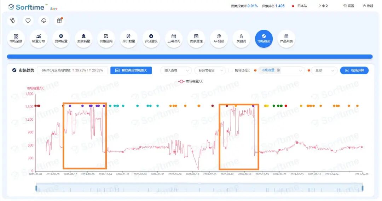The height and width of the screenshot is (201, 382).
Task: Open 品牌销量 brand sales icon
Action: (61, 39)
